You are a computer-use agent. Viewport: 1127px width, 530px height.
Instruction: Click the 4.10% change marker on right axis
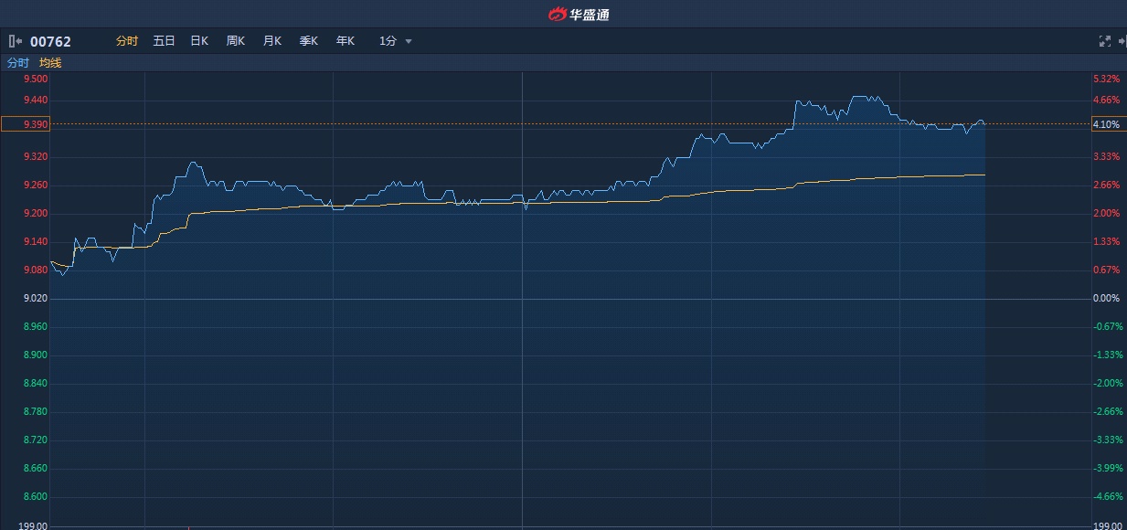click(x=1107, y=124)
